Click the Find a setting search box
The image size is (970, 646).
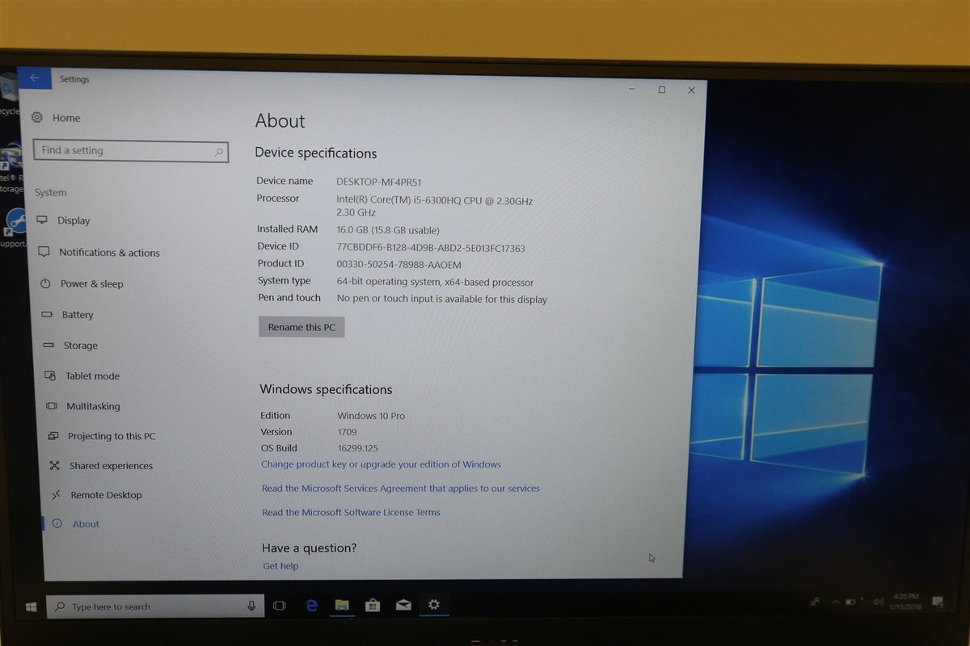[x=130, y=151]
